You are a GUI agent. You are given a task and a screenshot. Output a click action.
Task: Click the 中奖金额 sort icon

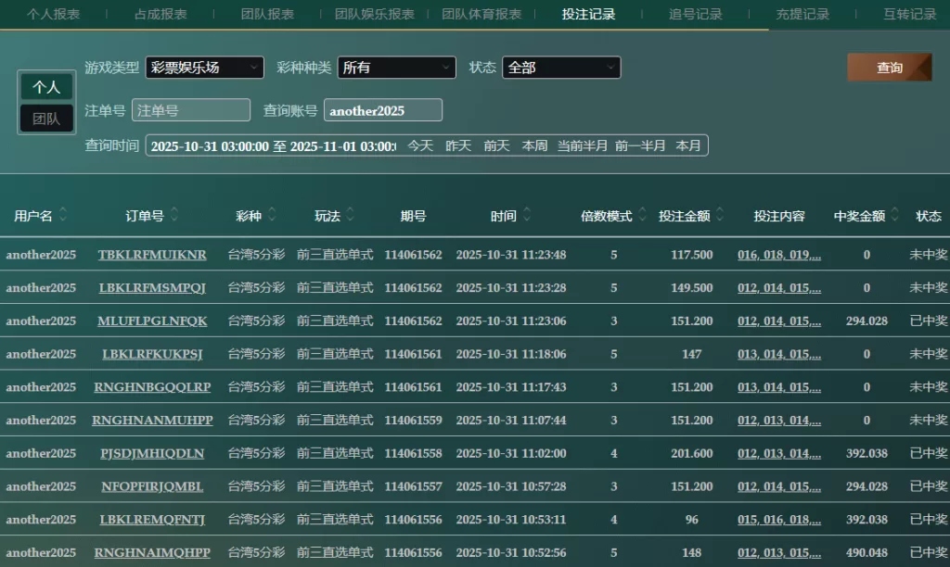click(894, 215)
